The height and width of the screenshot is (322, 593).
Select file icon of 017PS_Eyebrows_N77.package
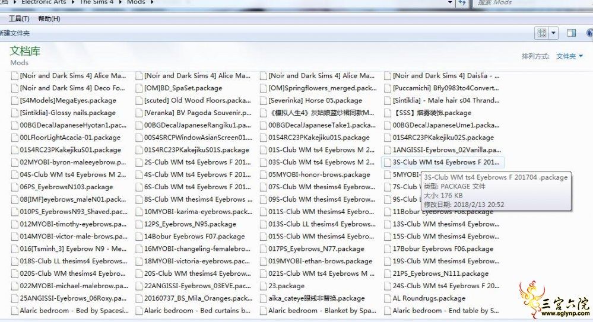tap(264, 249)
